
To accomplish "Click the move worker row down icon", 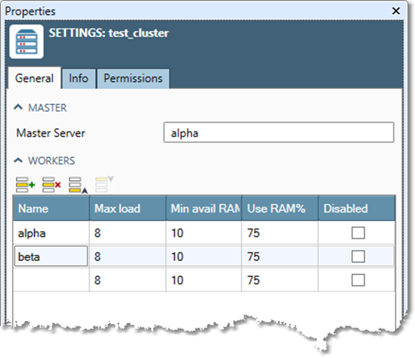I will 104,183.
